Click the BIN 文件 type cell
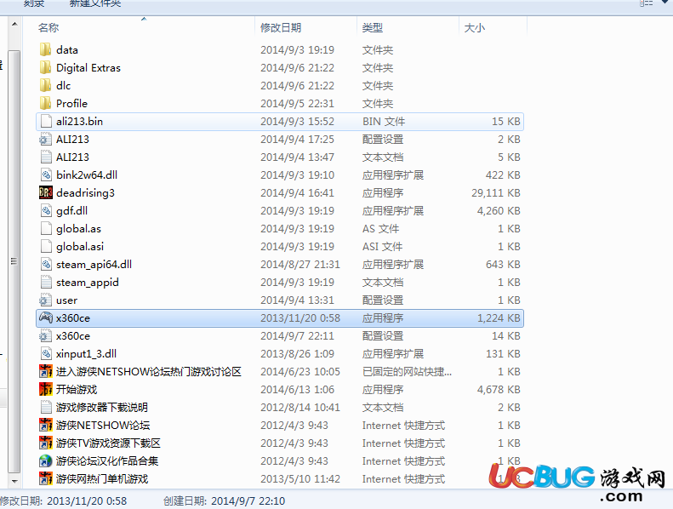673x509 pixels. tap(384, 122)
